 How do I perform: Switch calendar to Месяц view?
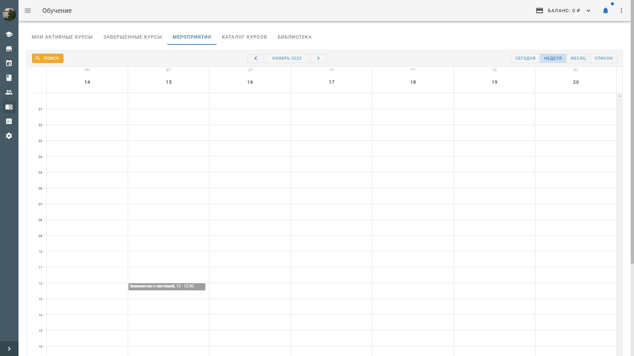[x=578, y=58]
